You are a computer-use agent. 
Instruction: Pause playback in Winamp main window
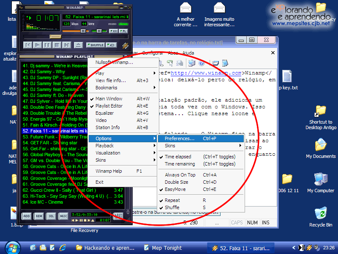pyautogui.click(x=47, y=45)
